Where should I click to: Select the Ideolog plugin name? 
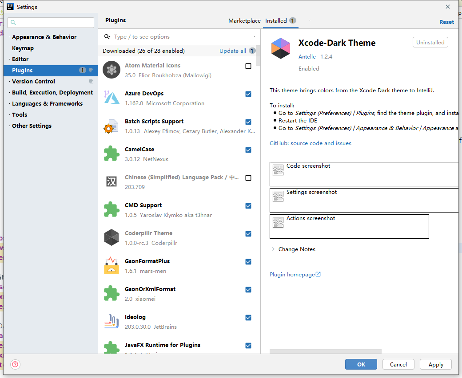(135, 317)
